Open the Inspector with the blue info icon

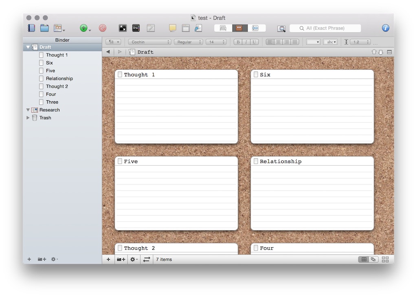tap(385, 28)
